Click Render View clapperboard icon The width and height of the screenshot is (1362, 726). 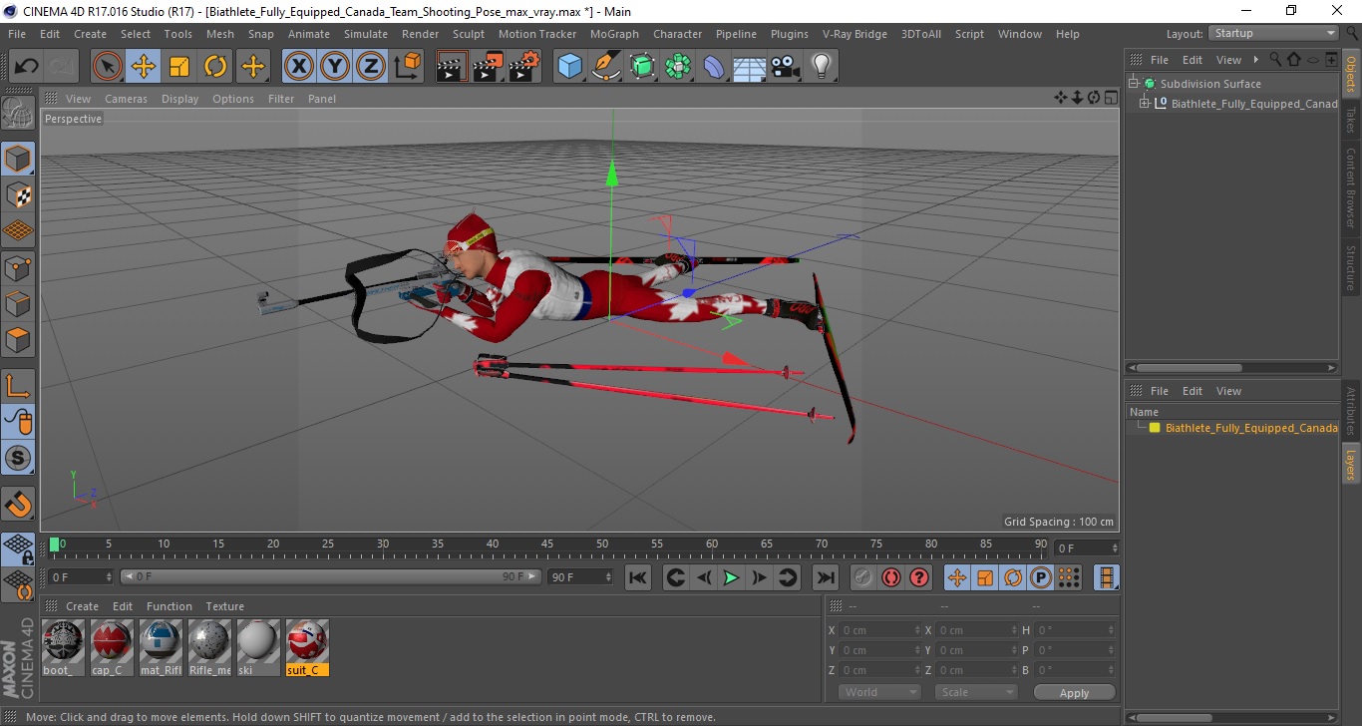(453, 67)
